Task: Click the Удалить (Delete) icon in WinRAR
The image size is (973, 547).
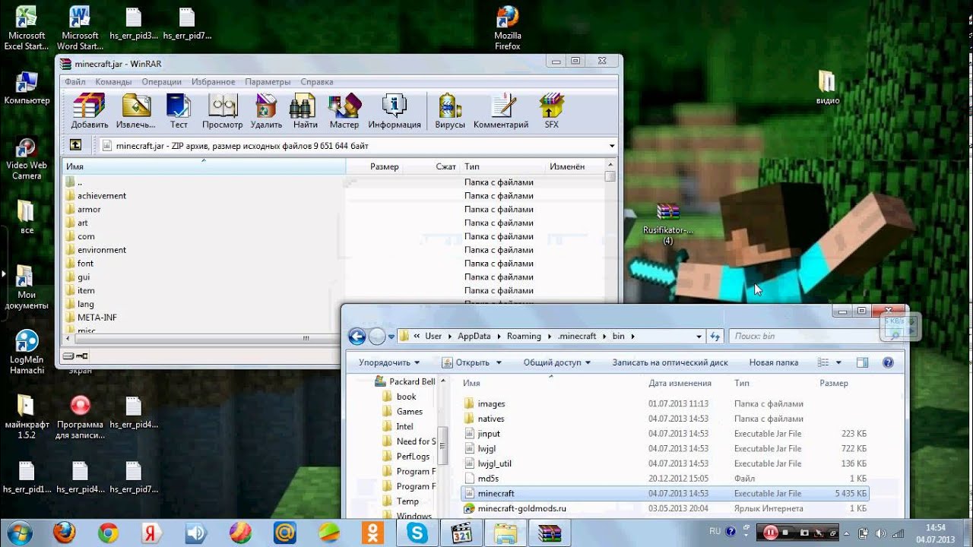Action: click(x=266, y=111)
